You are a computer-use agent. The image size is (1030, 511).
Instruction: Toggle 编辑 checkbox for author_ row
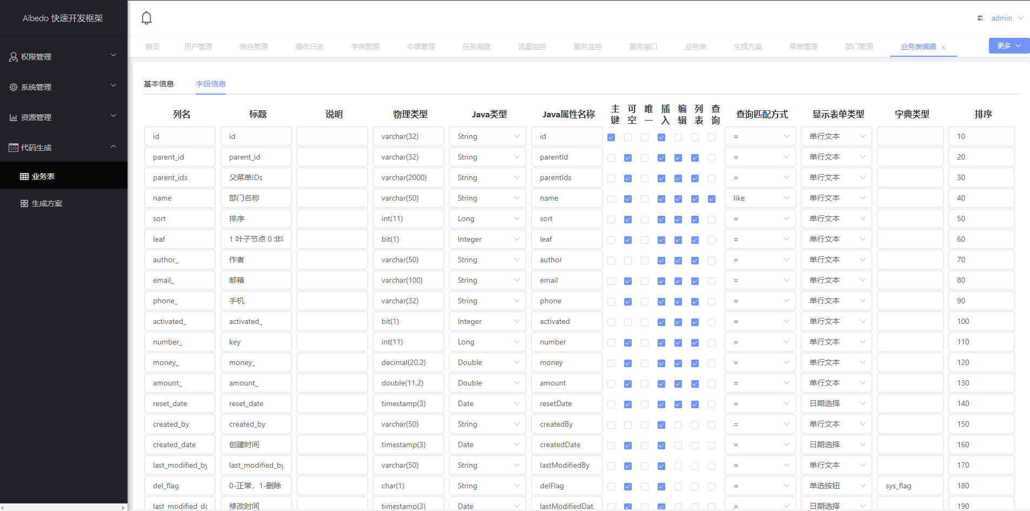(x=678, y=261)
